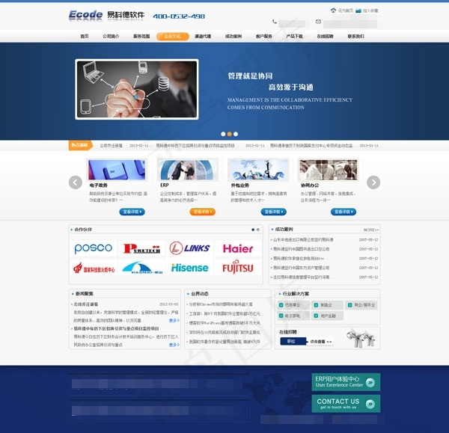
Task: Click the Ecode logo in header
Action: point(85,15)
